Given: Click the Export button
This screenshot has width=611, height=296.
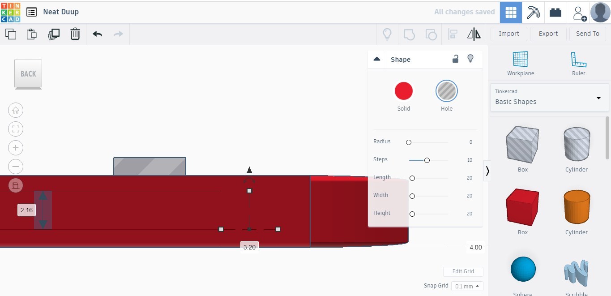Looking at the screenshot, I should [x=548, y=34].
